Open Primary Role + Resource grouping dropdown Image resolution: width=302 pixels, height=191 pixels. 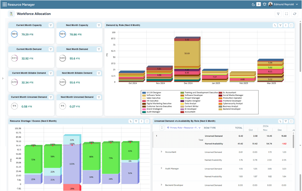[184, 128]
